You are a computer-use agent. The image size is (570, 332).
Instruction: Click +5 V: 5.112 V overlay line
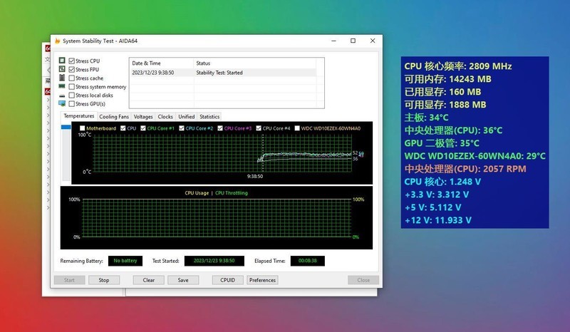(433, 207)
